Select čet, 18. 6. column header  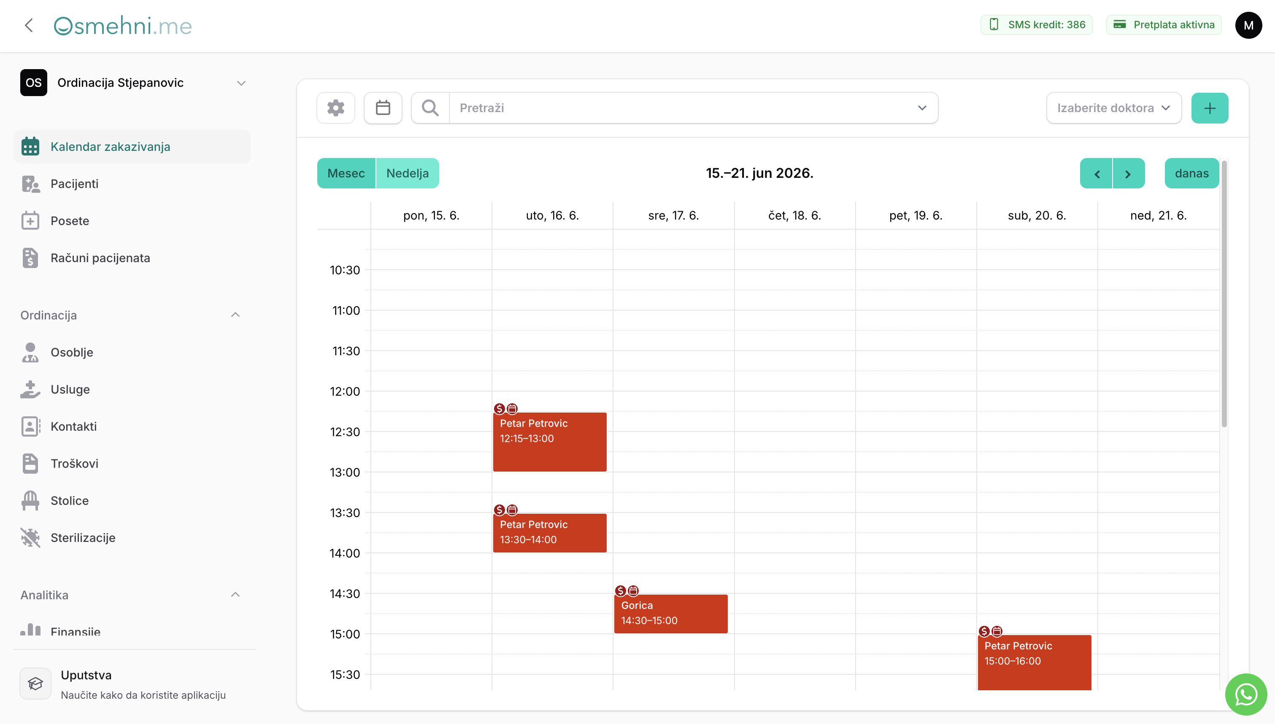pyautogui.click(x=794, y=215)
